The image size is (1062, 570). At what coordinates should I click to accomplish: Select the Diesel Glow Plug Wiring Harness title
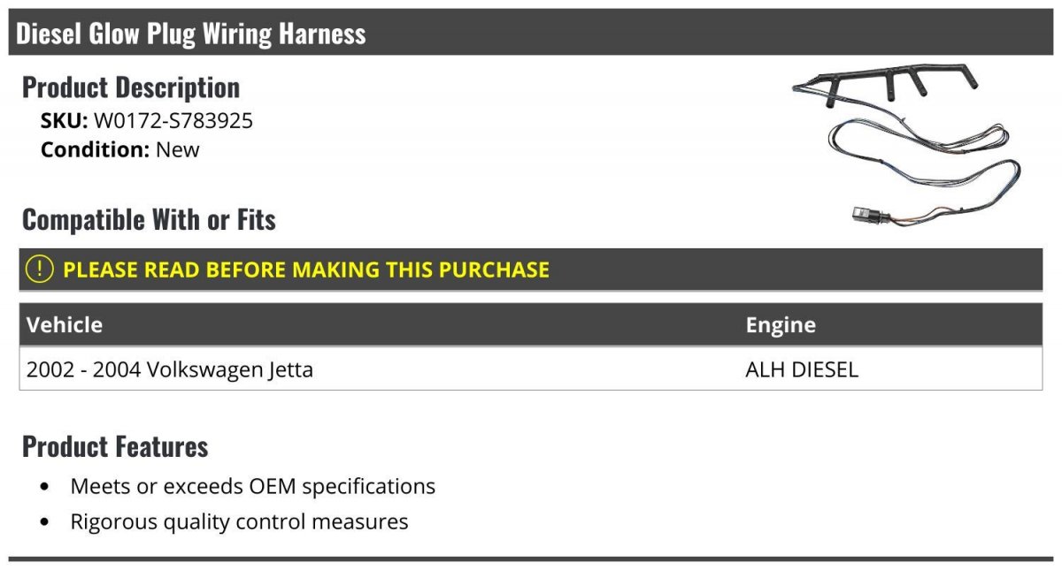point(191,34)
